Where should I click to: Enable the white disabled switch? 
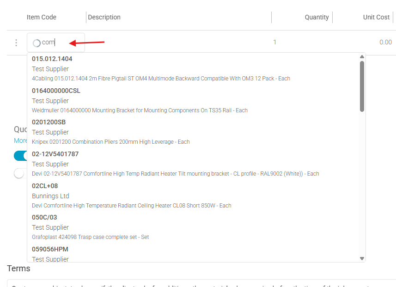20,173
